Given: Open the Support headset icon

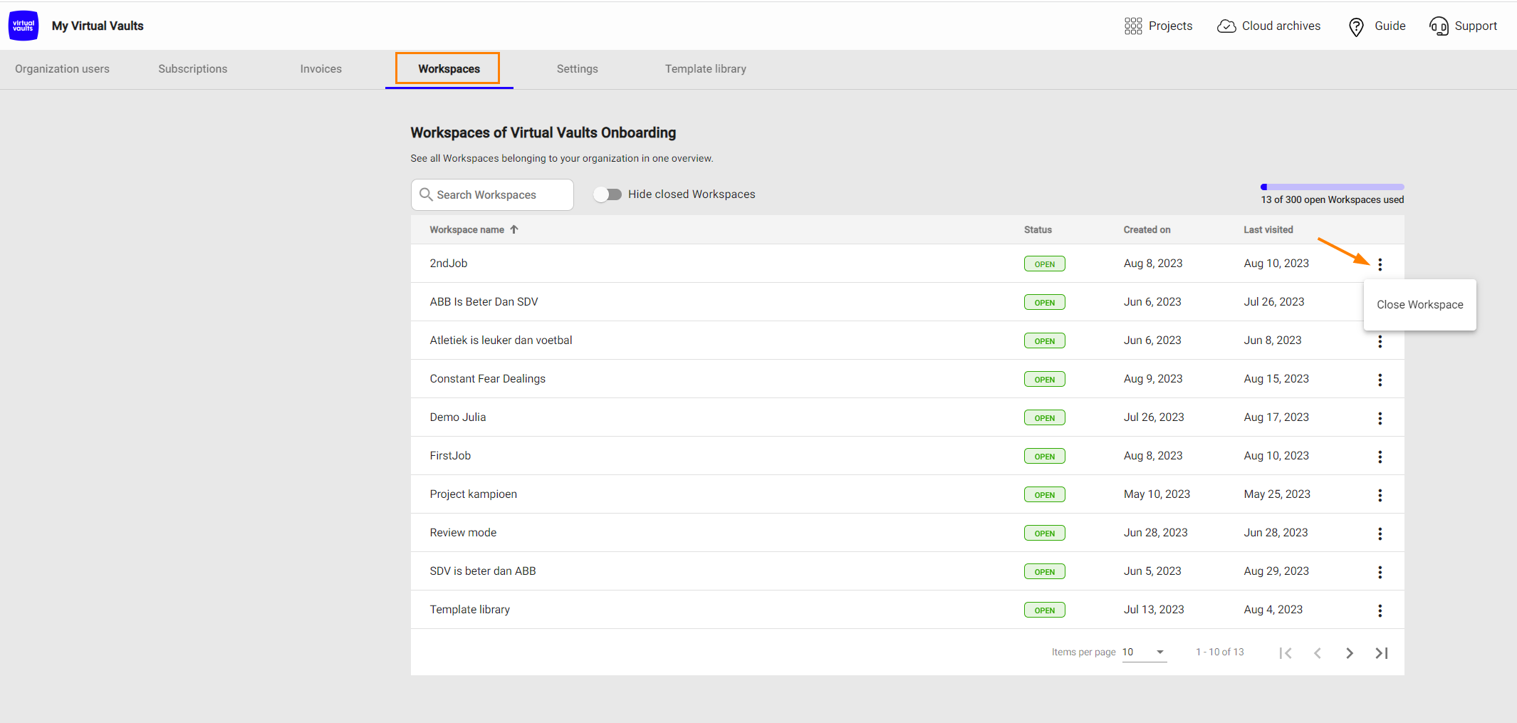Looking at the screenshot, I should (1439, 26).
